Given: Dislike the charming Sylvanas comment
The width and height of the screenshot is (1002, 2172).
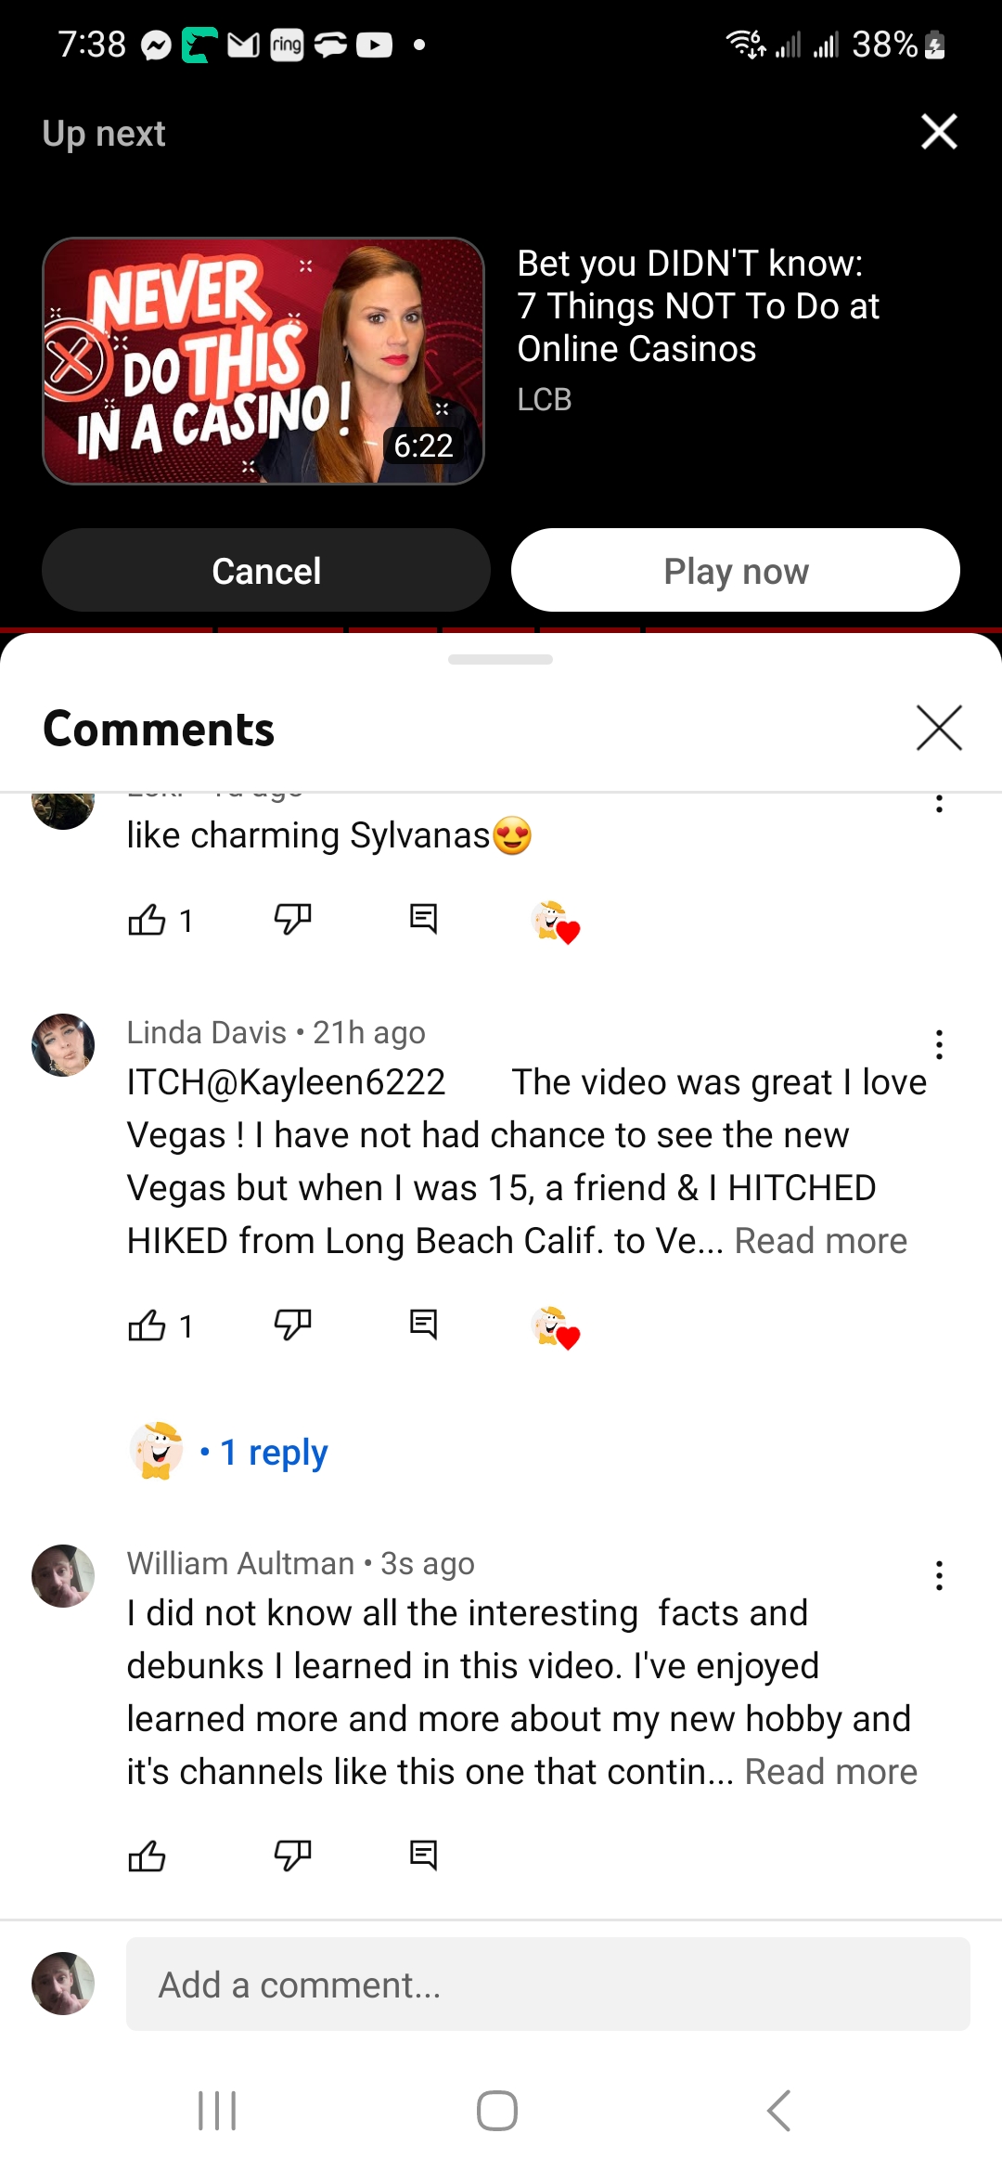Looking at the screenshot, I should 292,920.
